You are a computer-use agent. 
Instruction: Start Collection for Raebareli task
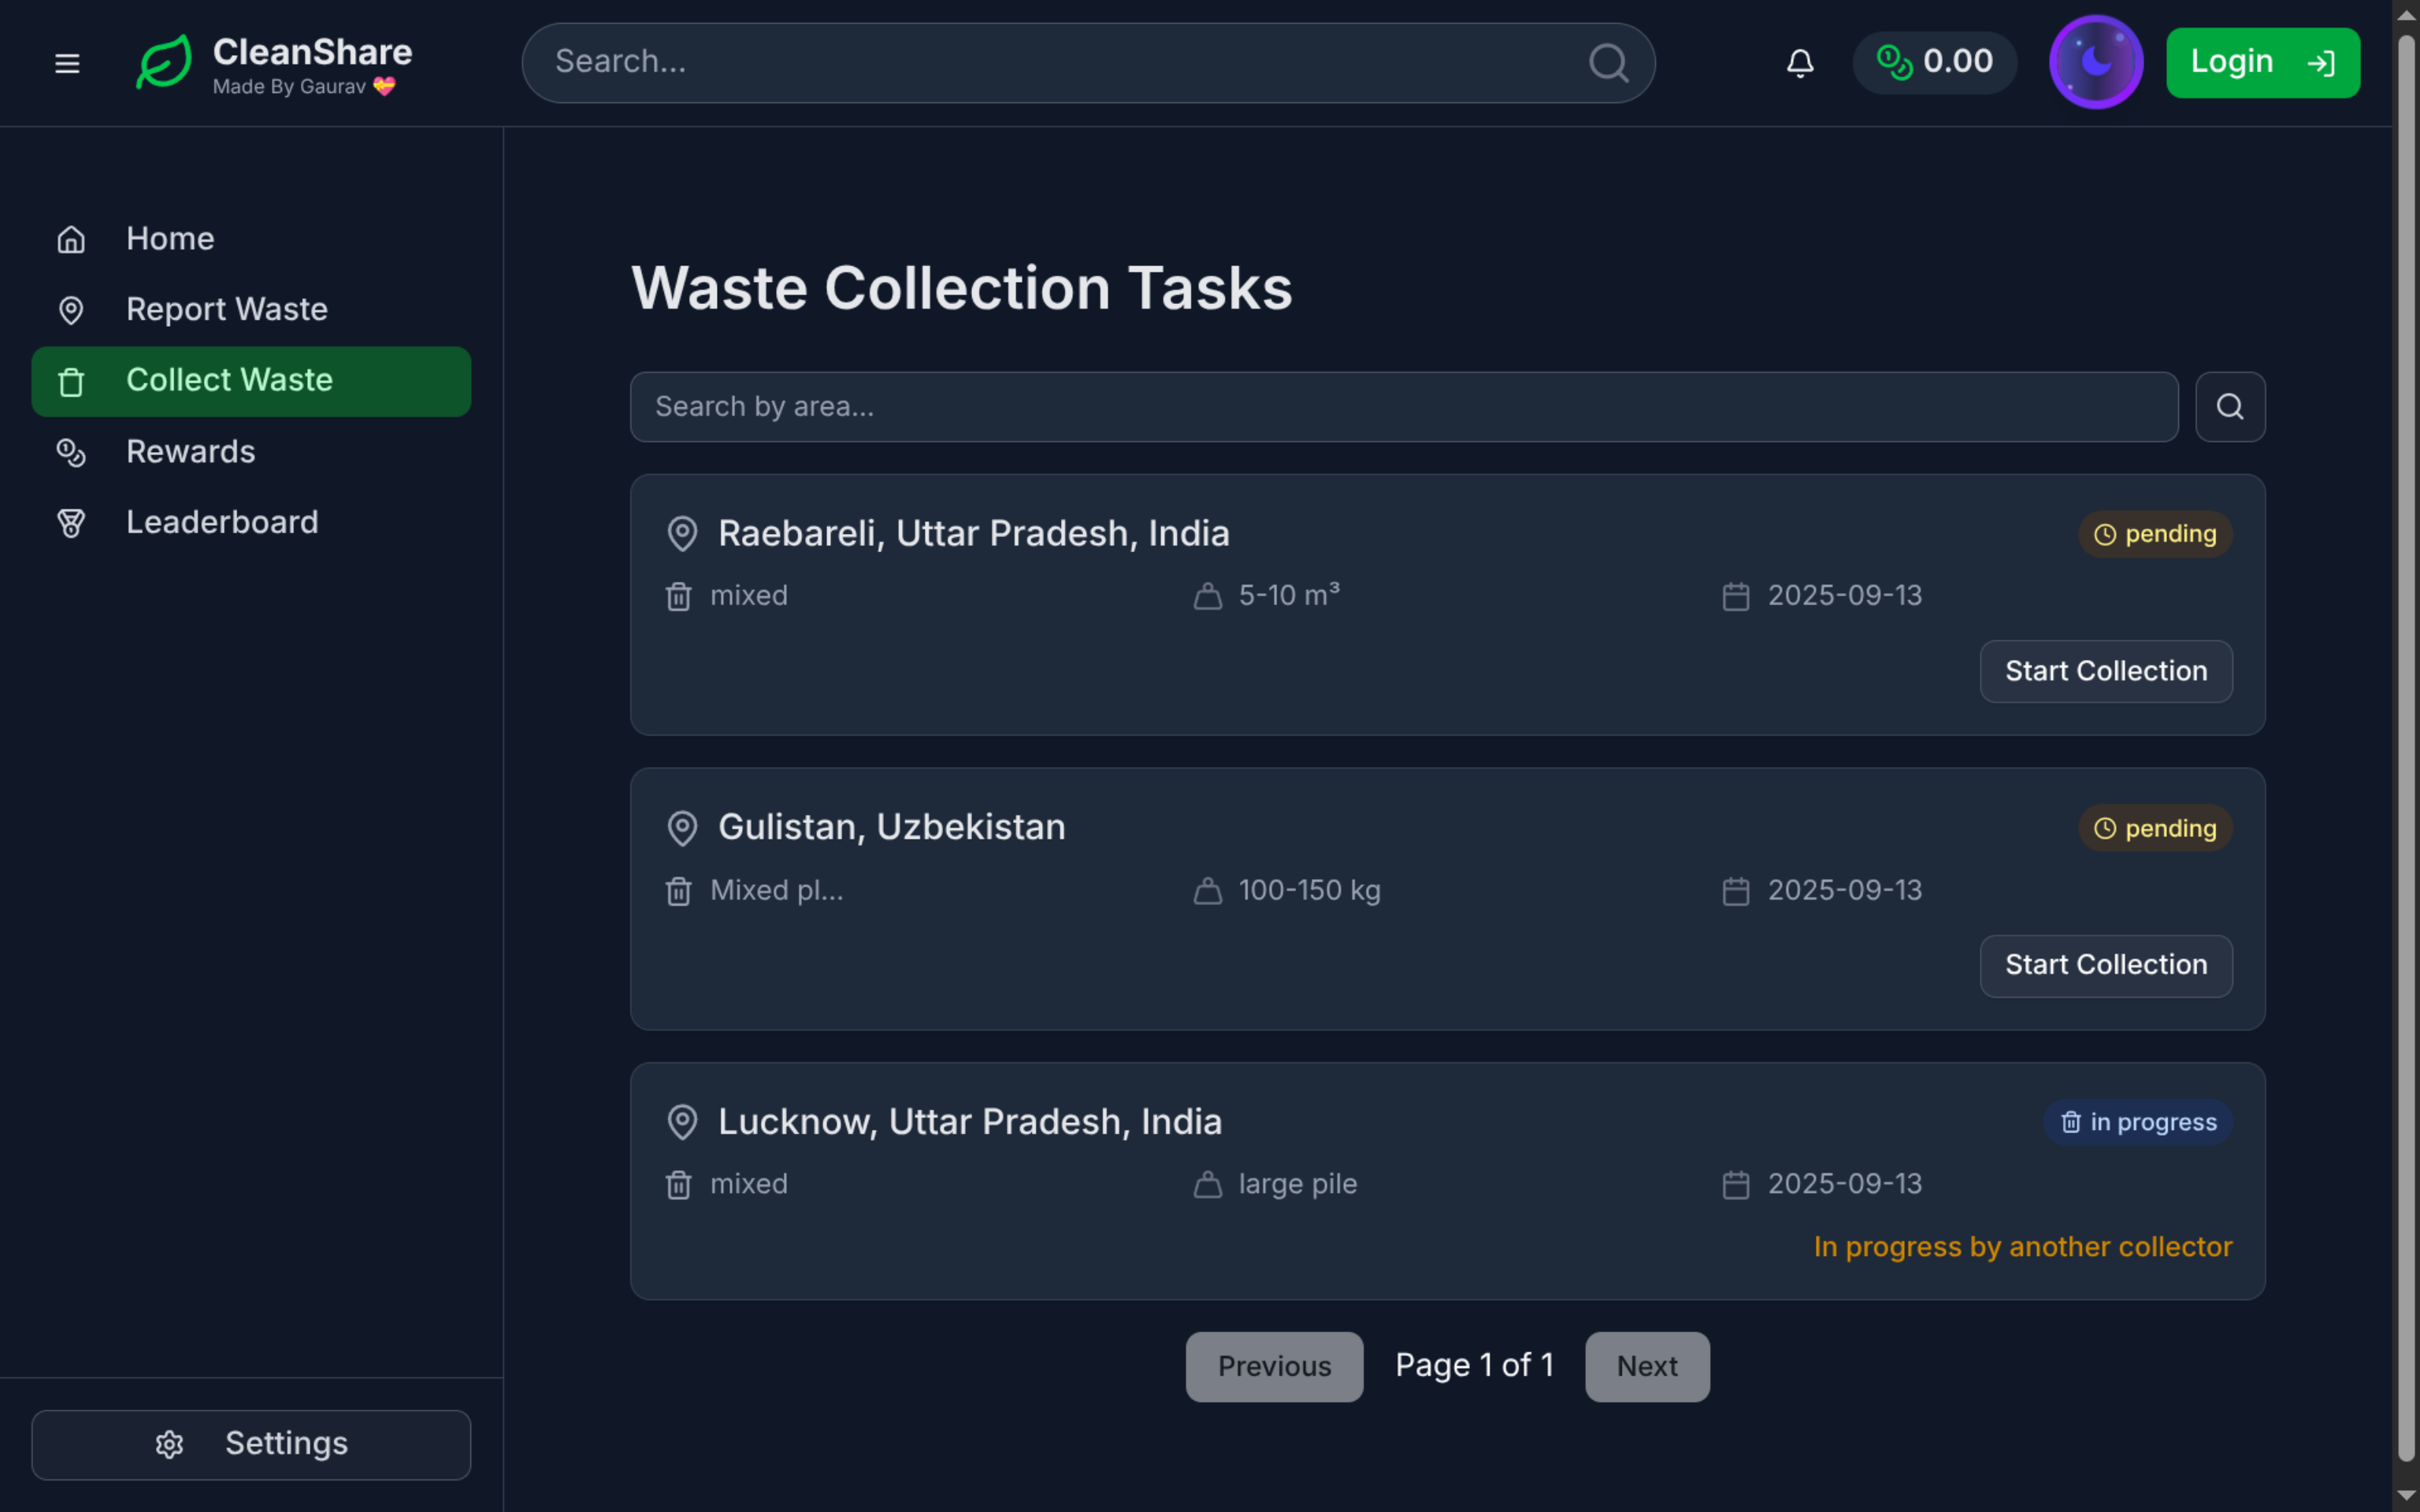(2105, 671)
